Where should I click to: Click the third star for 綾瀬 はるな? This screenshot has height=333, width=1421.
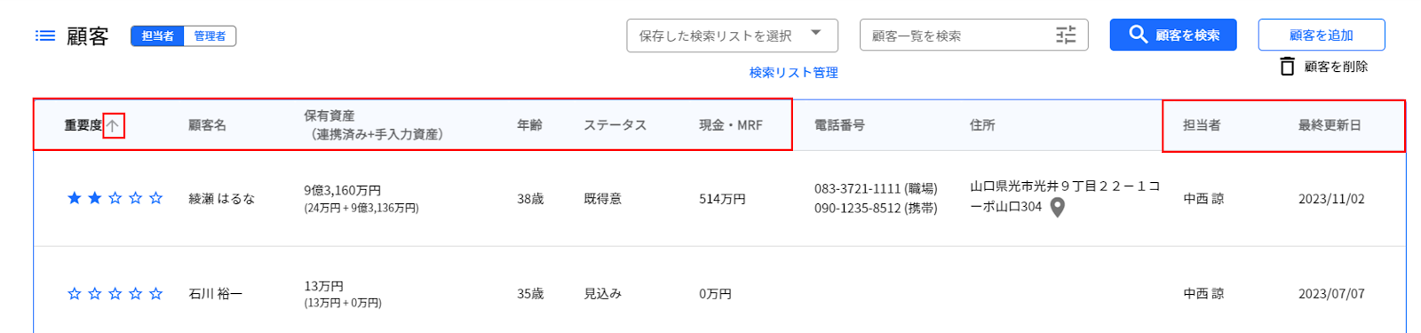[x=115, y=198]
